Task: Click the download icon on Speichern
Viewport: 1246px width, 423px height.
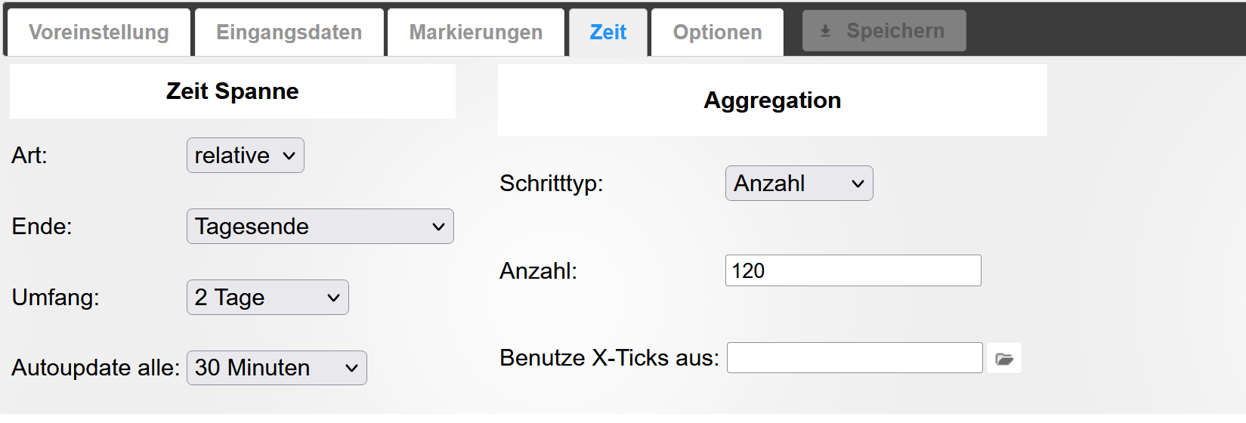Action: click(825, 31)
